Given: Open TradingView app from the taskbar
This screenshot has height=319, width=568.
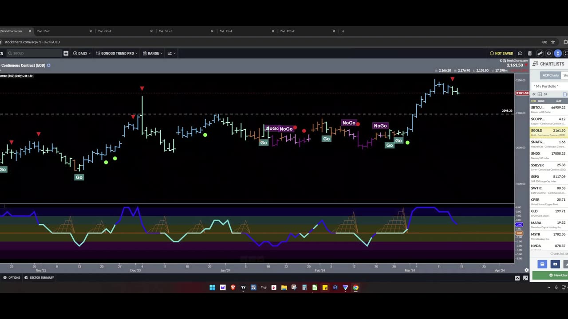Looking at the screenshot, I should [x=243, y=288].
